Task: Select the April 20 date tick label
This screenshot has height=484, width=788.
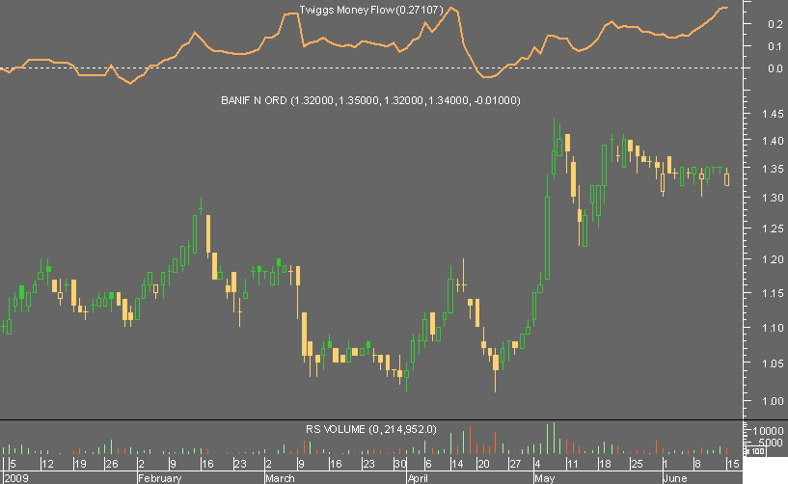Action: (483, 464)
